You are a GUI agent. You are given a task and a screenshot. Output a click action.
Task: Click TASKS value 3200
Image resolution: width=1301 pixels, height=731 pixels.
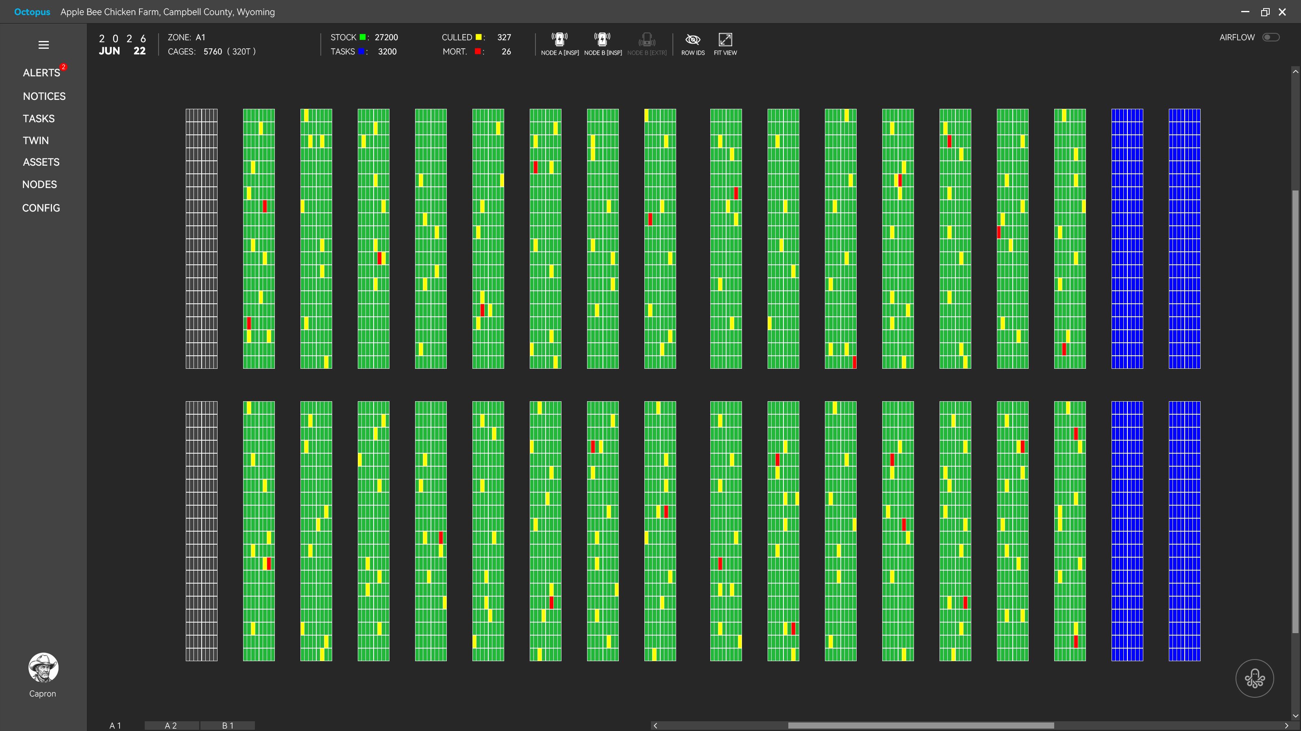[x=387, y=52]
